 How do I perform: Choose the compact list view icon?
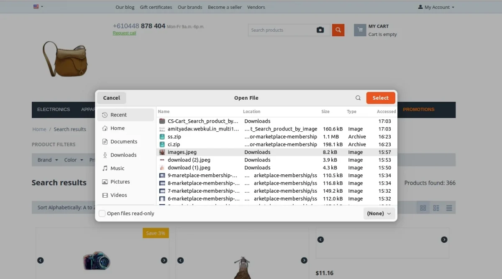449,207
